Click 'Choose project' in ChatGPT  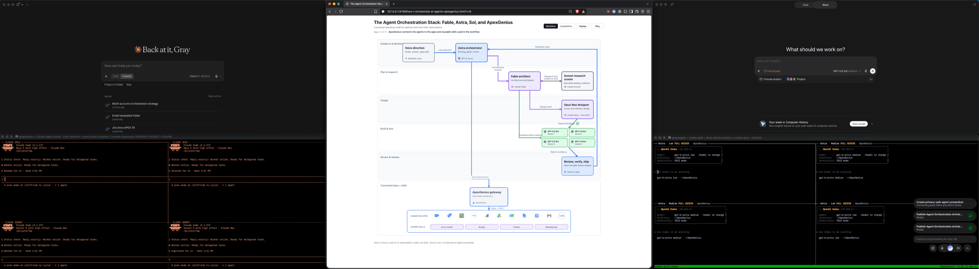tap(770, 79)
